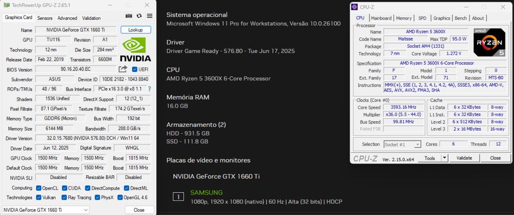Click the NVIDIA logo in GPU-Z
The image size is (514, 215).
pos(135,49)
